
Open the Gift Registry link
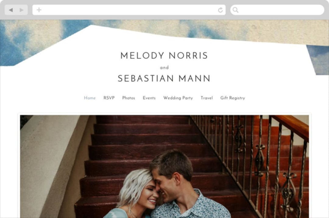233,98
